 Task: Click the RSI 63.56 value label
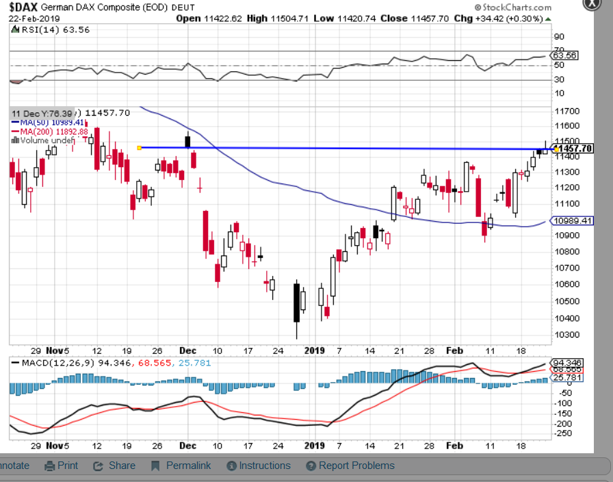(566, 55)
